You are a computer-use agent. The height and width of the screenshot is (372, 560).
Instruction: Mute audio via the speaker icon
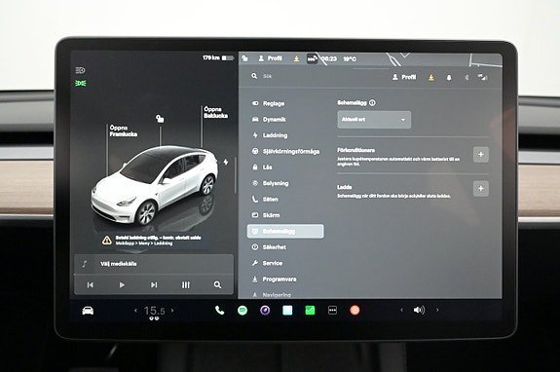click(419, 310)
